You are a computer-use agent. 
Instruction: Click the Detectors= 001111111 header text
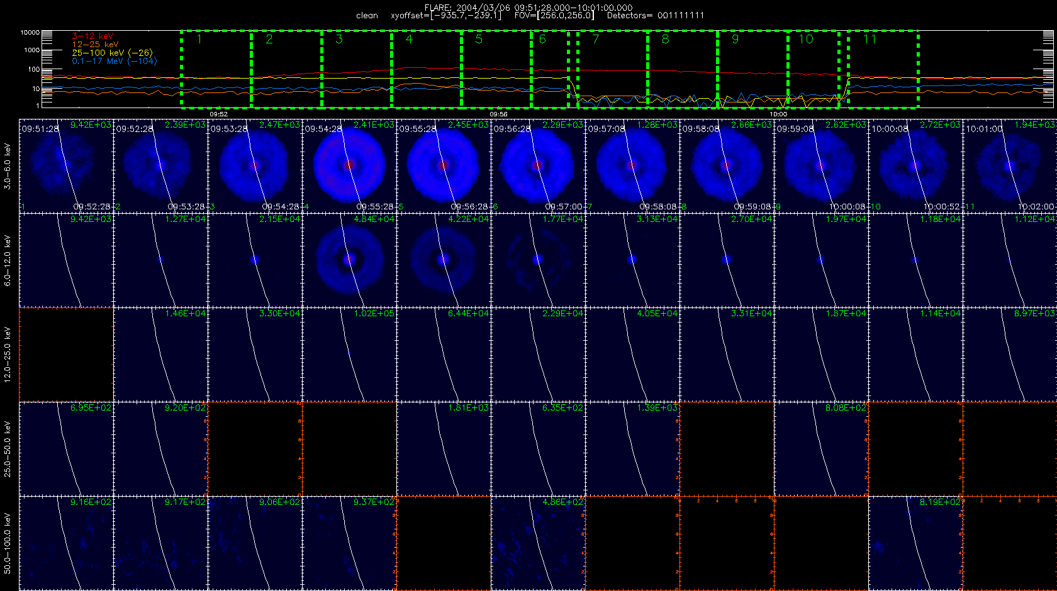click(656, 15)
